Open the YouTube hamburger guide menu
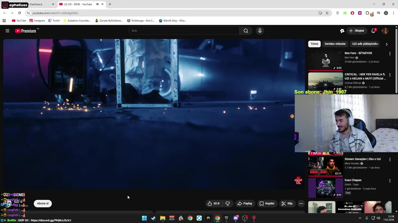Viewport: 398px width, 223px height. [x=7, y=31]
